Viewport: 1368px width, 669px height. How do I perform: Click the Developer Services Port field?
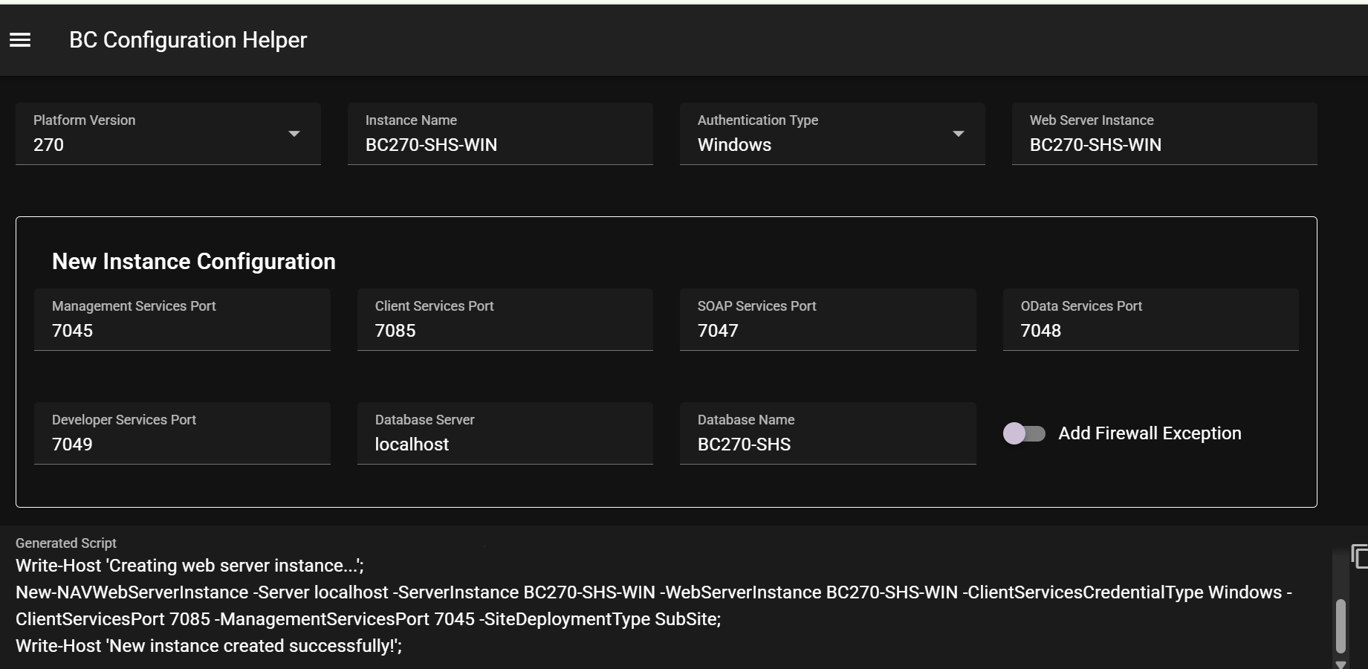[x=182, y=433]
